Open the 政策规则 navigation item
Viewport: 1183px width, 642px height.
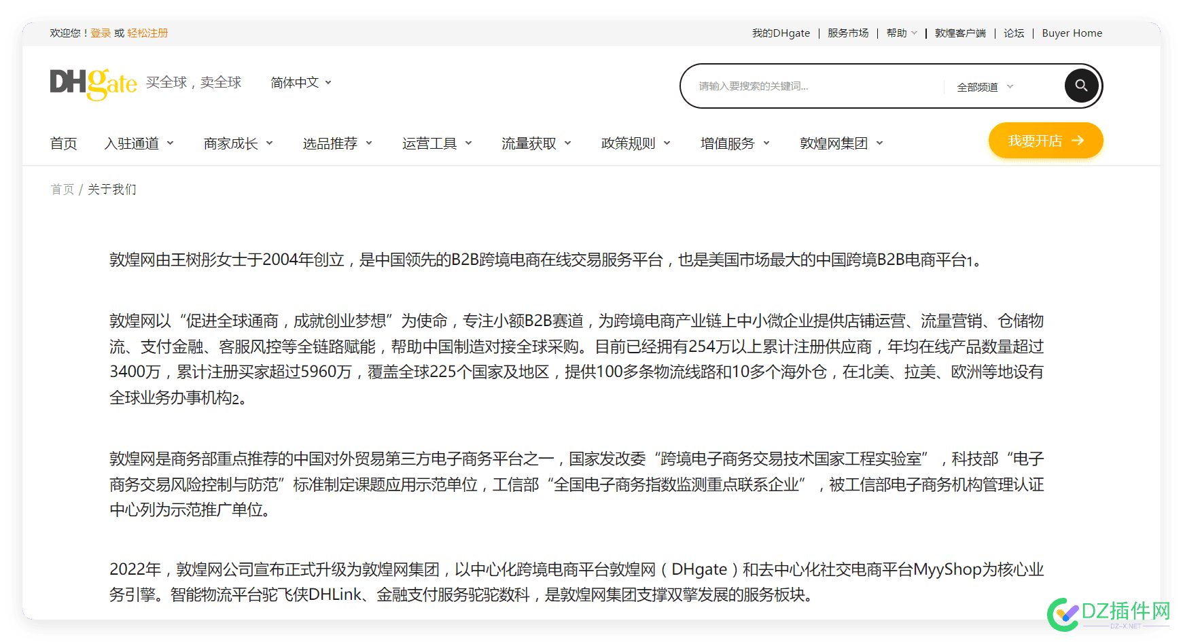tap(628, 143)
